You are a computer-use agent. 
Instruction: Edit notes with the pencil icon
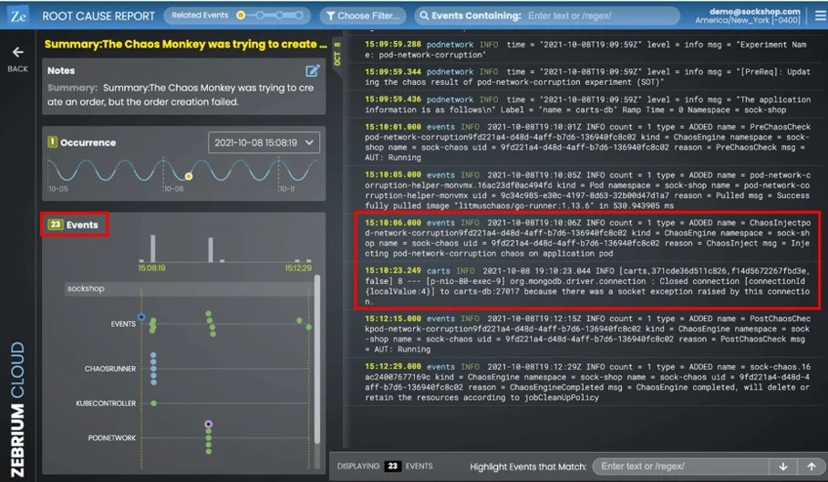click(x=313, y=71)
